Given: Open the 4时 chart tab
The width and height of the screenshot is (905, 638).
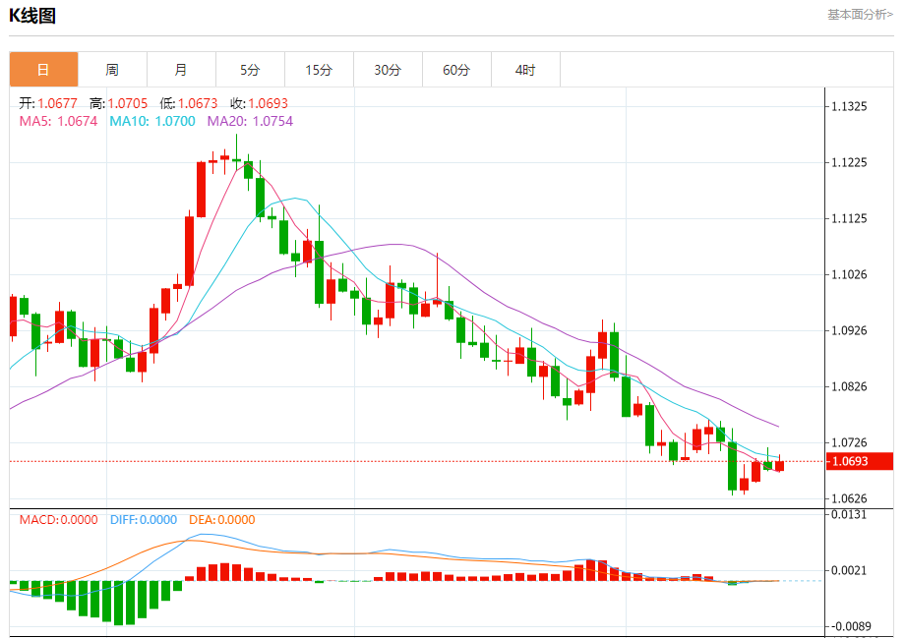Looking at the screenshot, I should [525, 70].
